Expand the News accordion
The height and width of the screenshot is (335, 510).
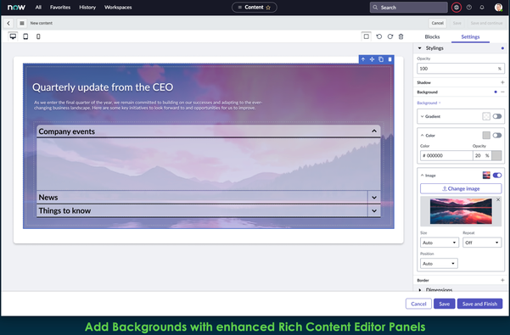374,198
